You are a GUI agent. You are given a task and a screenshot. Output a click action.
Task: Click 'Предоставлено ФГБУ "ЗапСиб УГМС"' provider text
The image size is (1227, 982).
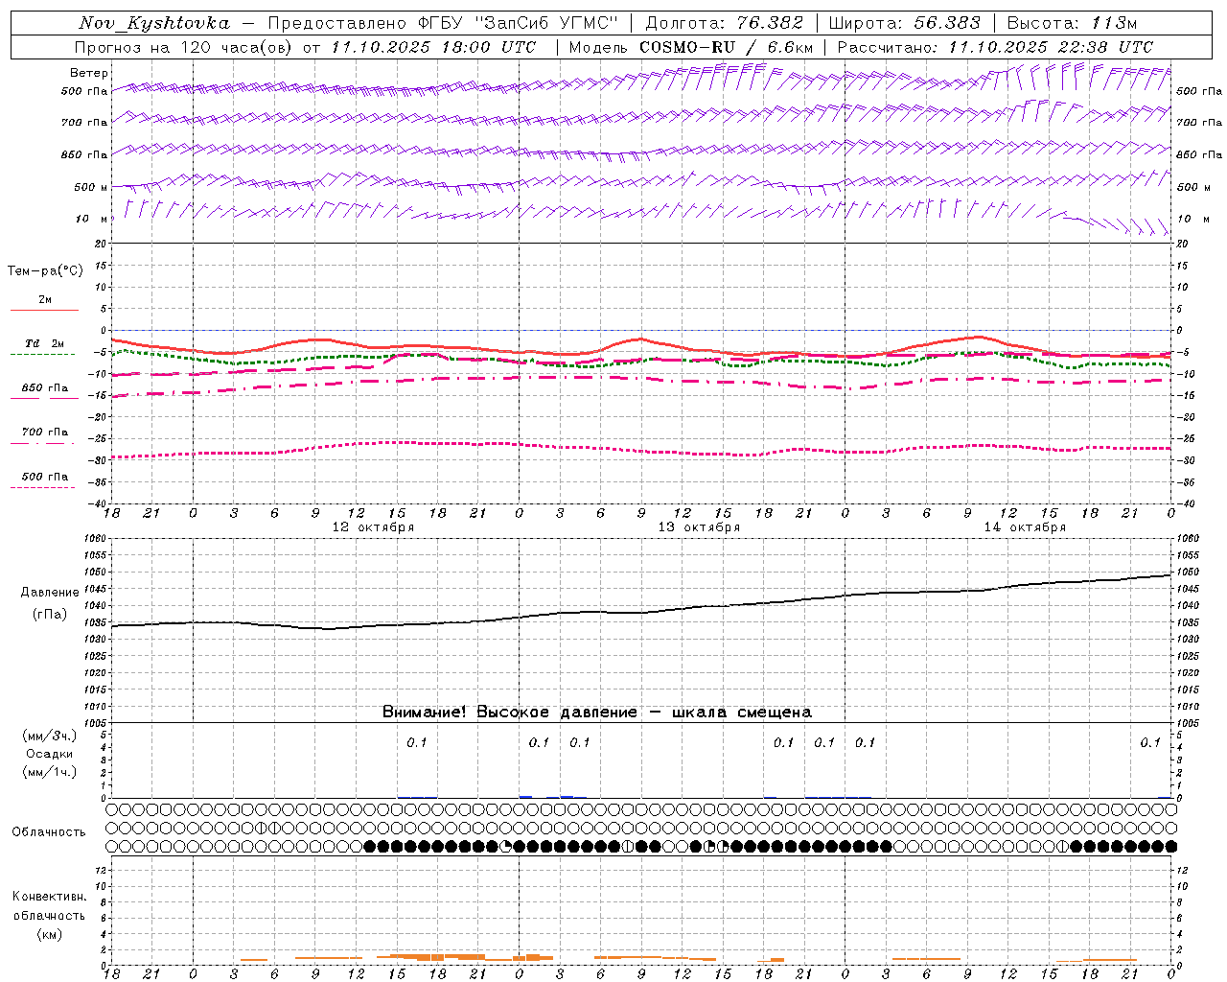(444, 23)
